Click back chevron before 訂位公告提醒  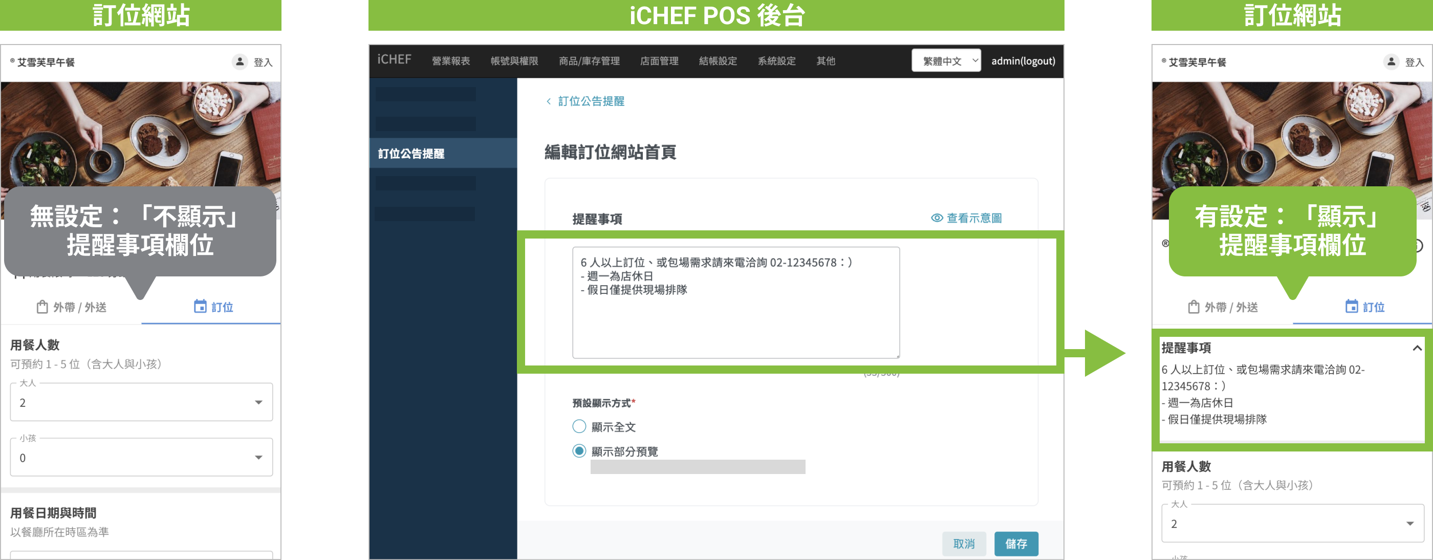tap(549, 101)
